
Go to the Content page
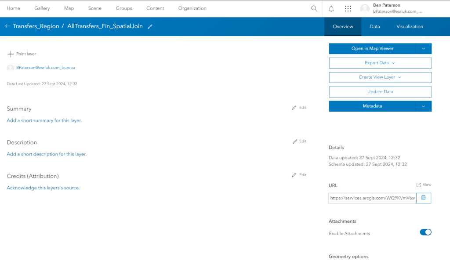tap(155, 8)
